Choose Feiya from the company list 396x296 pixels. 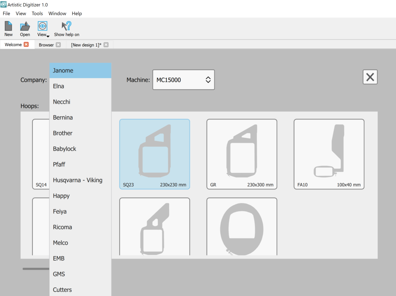click(x=80, y=212)
